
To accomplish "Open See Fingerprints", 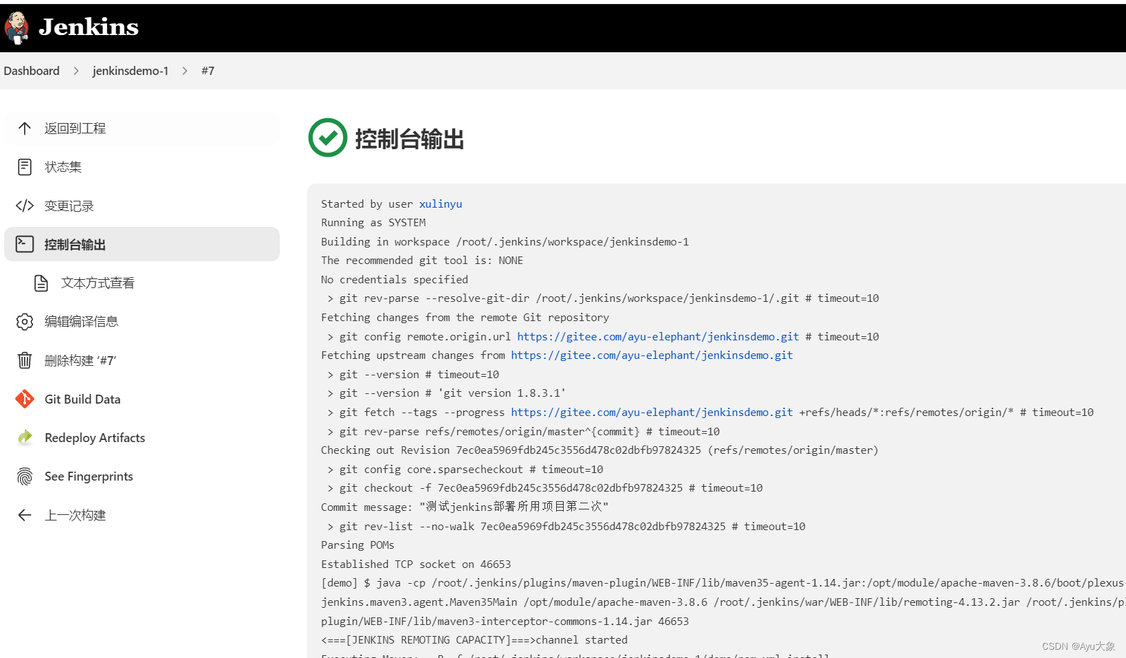I will tap(89, 476).
